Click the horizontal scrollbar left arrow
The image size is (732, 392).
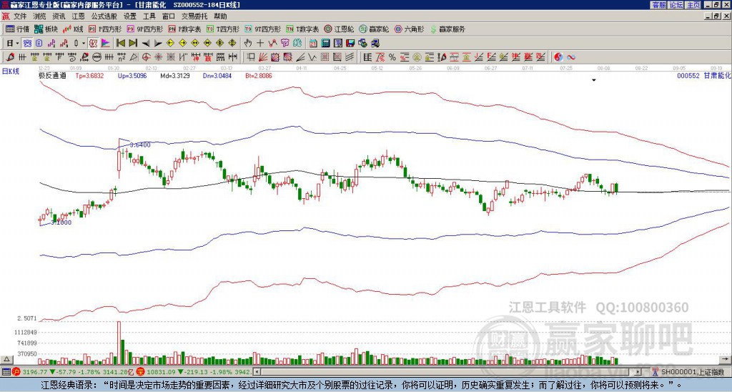tap(257, 372)
